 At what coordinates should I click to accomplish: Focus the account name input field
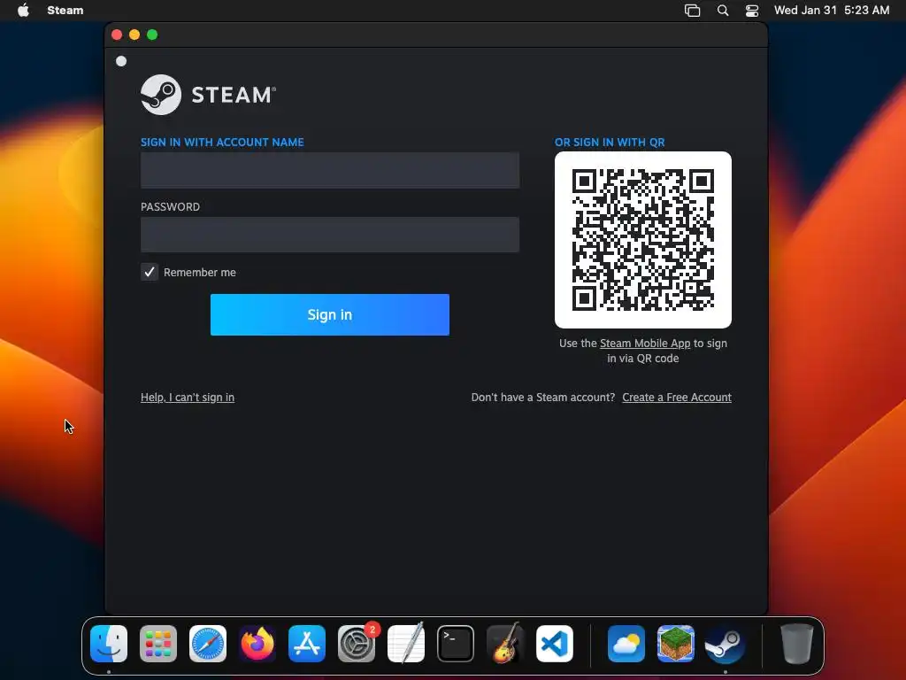pos(330,170)
